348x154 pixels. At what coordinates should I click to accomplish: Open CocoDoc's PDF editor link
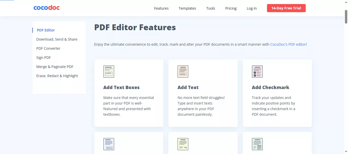(288, 44)
